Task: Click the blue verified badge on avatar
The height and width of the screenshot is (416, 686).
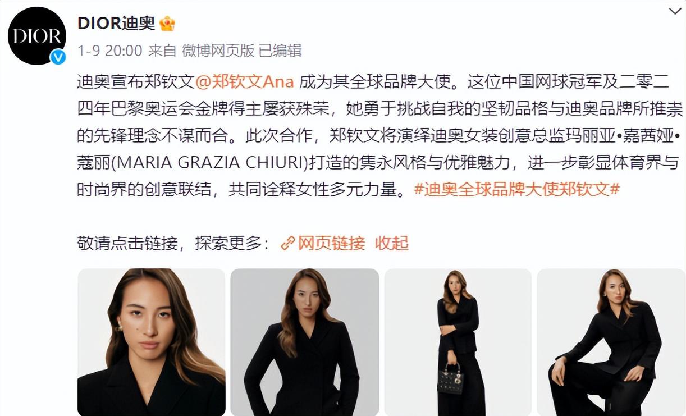Action: click(58, 57)
